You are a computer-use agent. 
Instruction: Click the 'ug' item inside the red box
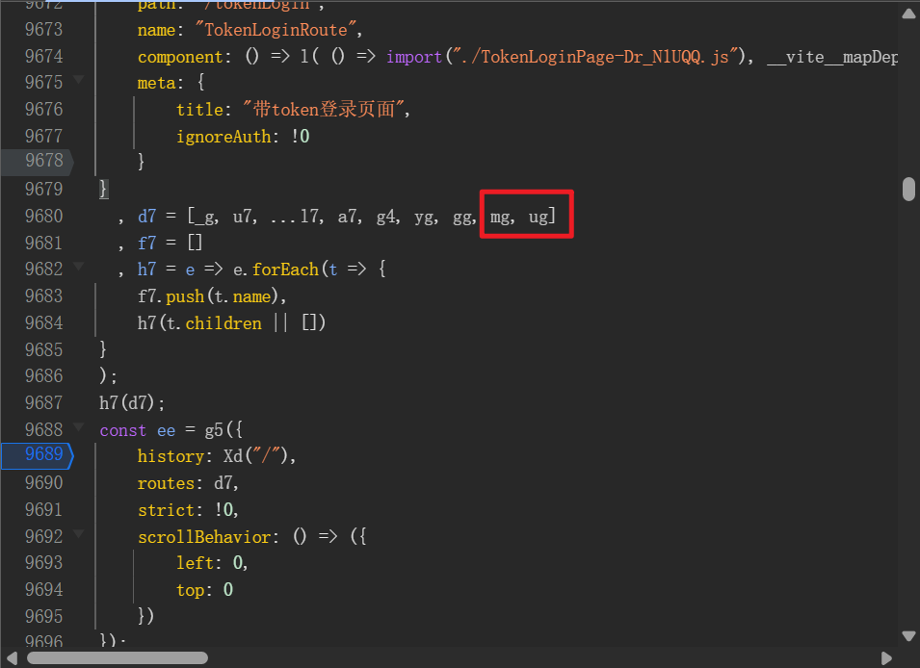(x=538, y=217)
